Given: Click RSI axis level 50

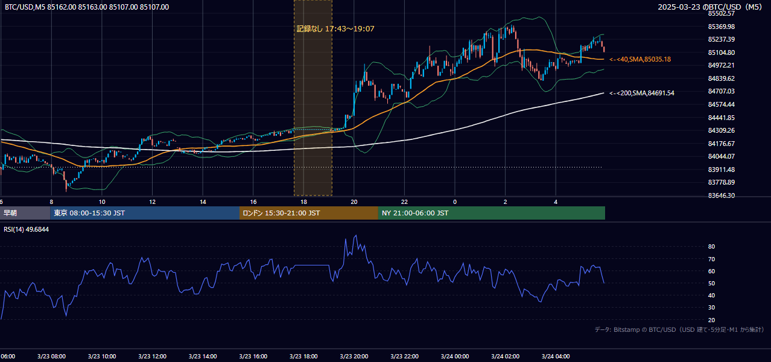Looking at the screenshot, I should click(711, 283).
